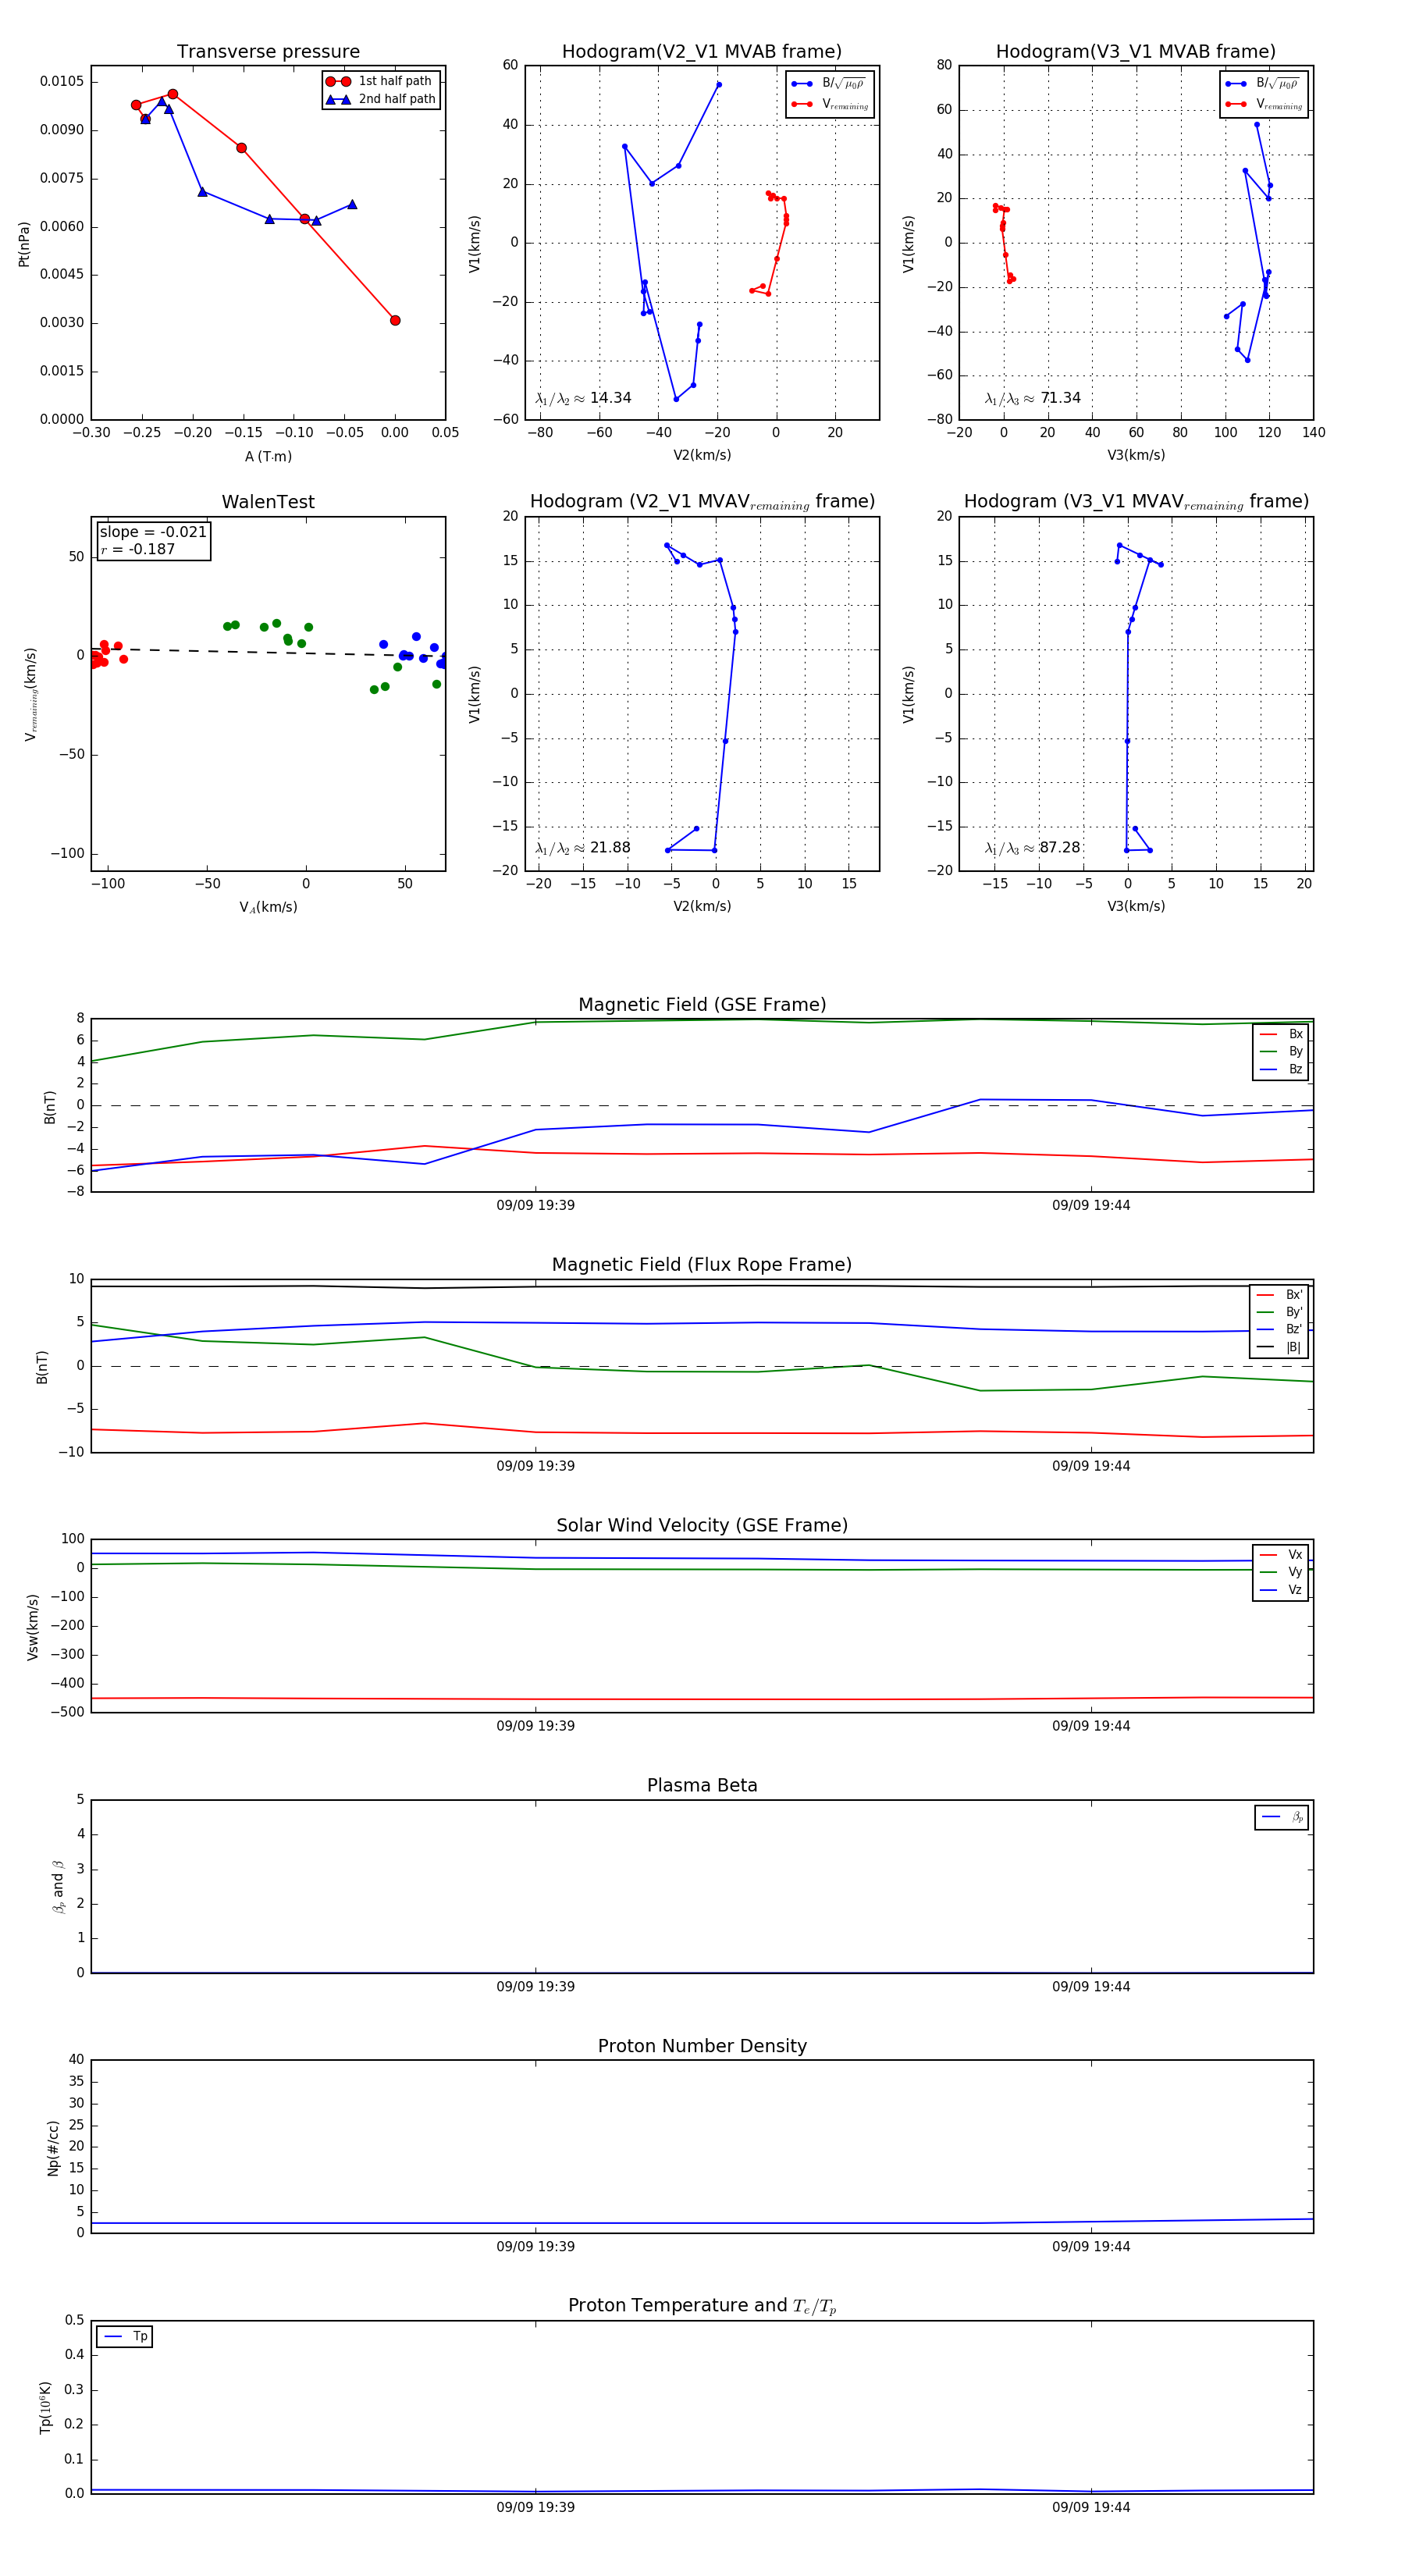Click the 'Proton Number Density' title

(x=702, y=2046)
